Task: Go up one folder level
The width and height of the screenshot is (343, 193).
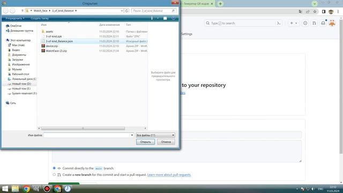Action: [23, 11]
